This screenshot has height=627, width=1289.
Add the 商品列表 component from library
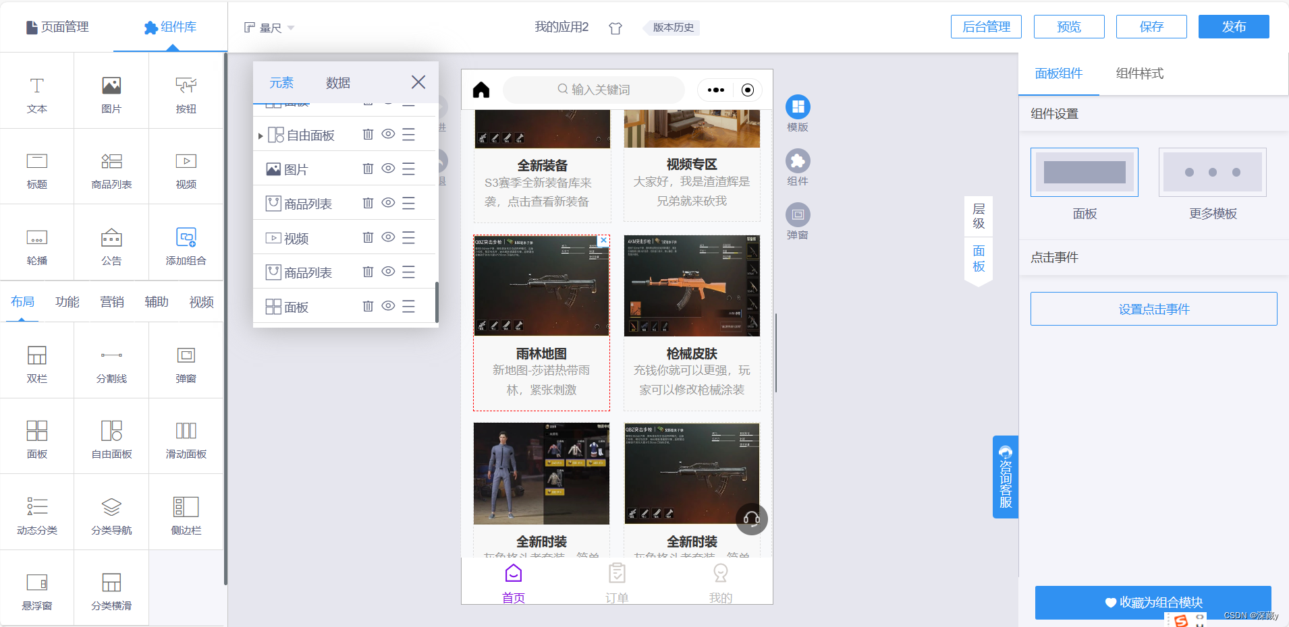click(x=111, y=170)
